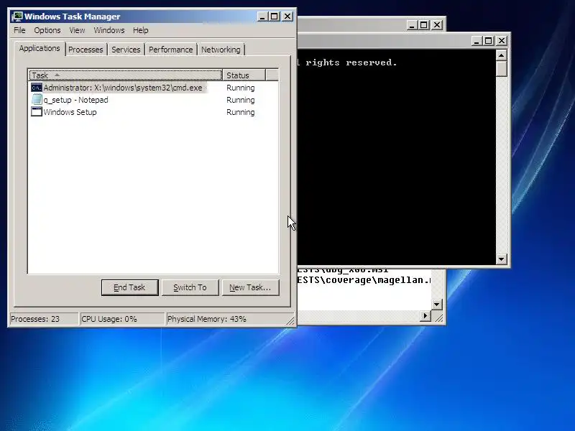Click the cmd window scrollbar thumb
Viewport: 575px width, 431px height.
coord(501,68)
